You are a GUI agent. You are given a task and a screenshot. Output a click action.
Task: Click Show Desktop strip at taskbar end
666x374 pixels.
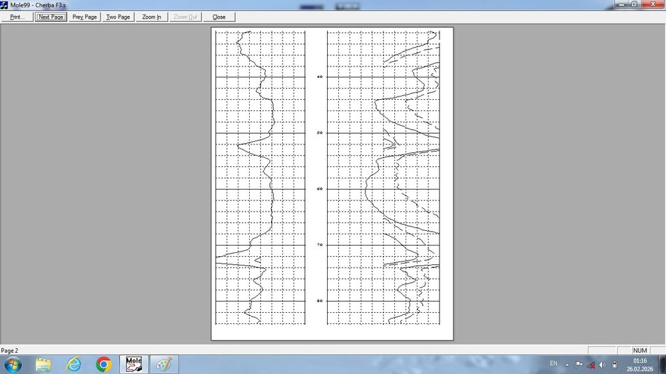coord(663,365)
